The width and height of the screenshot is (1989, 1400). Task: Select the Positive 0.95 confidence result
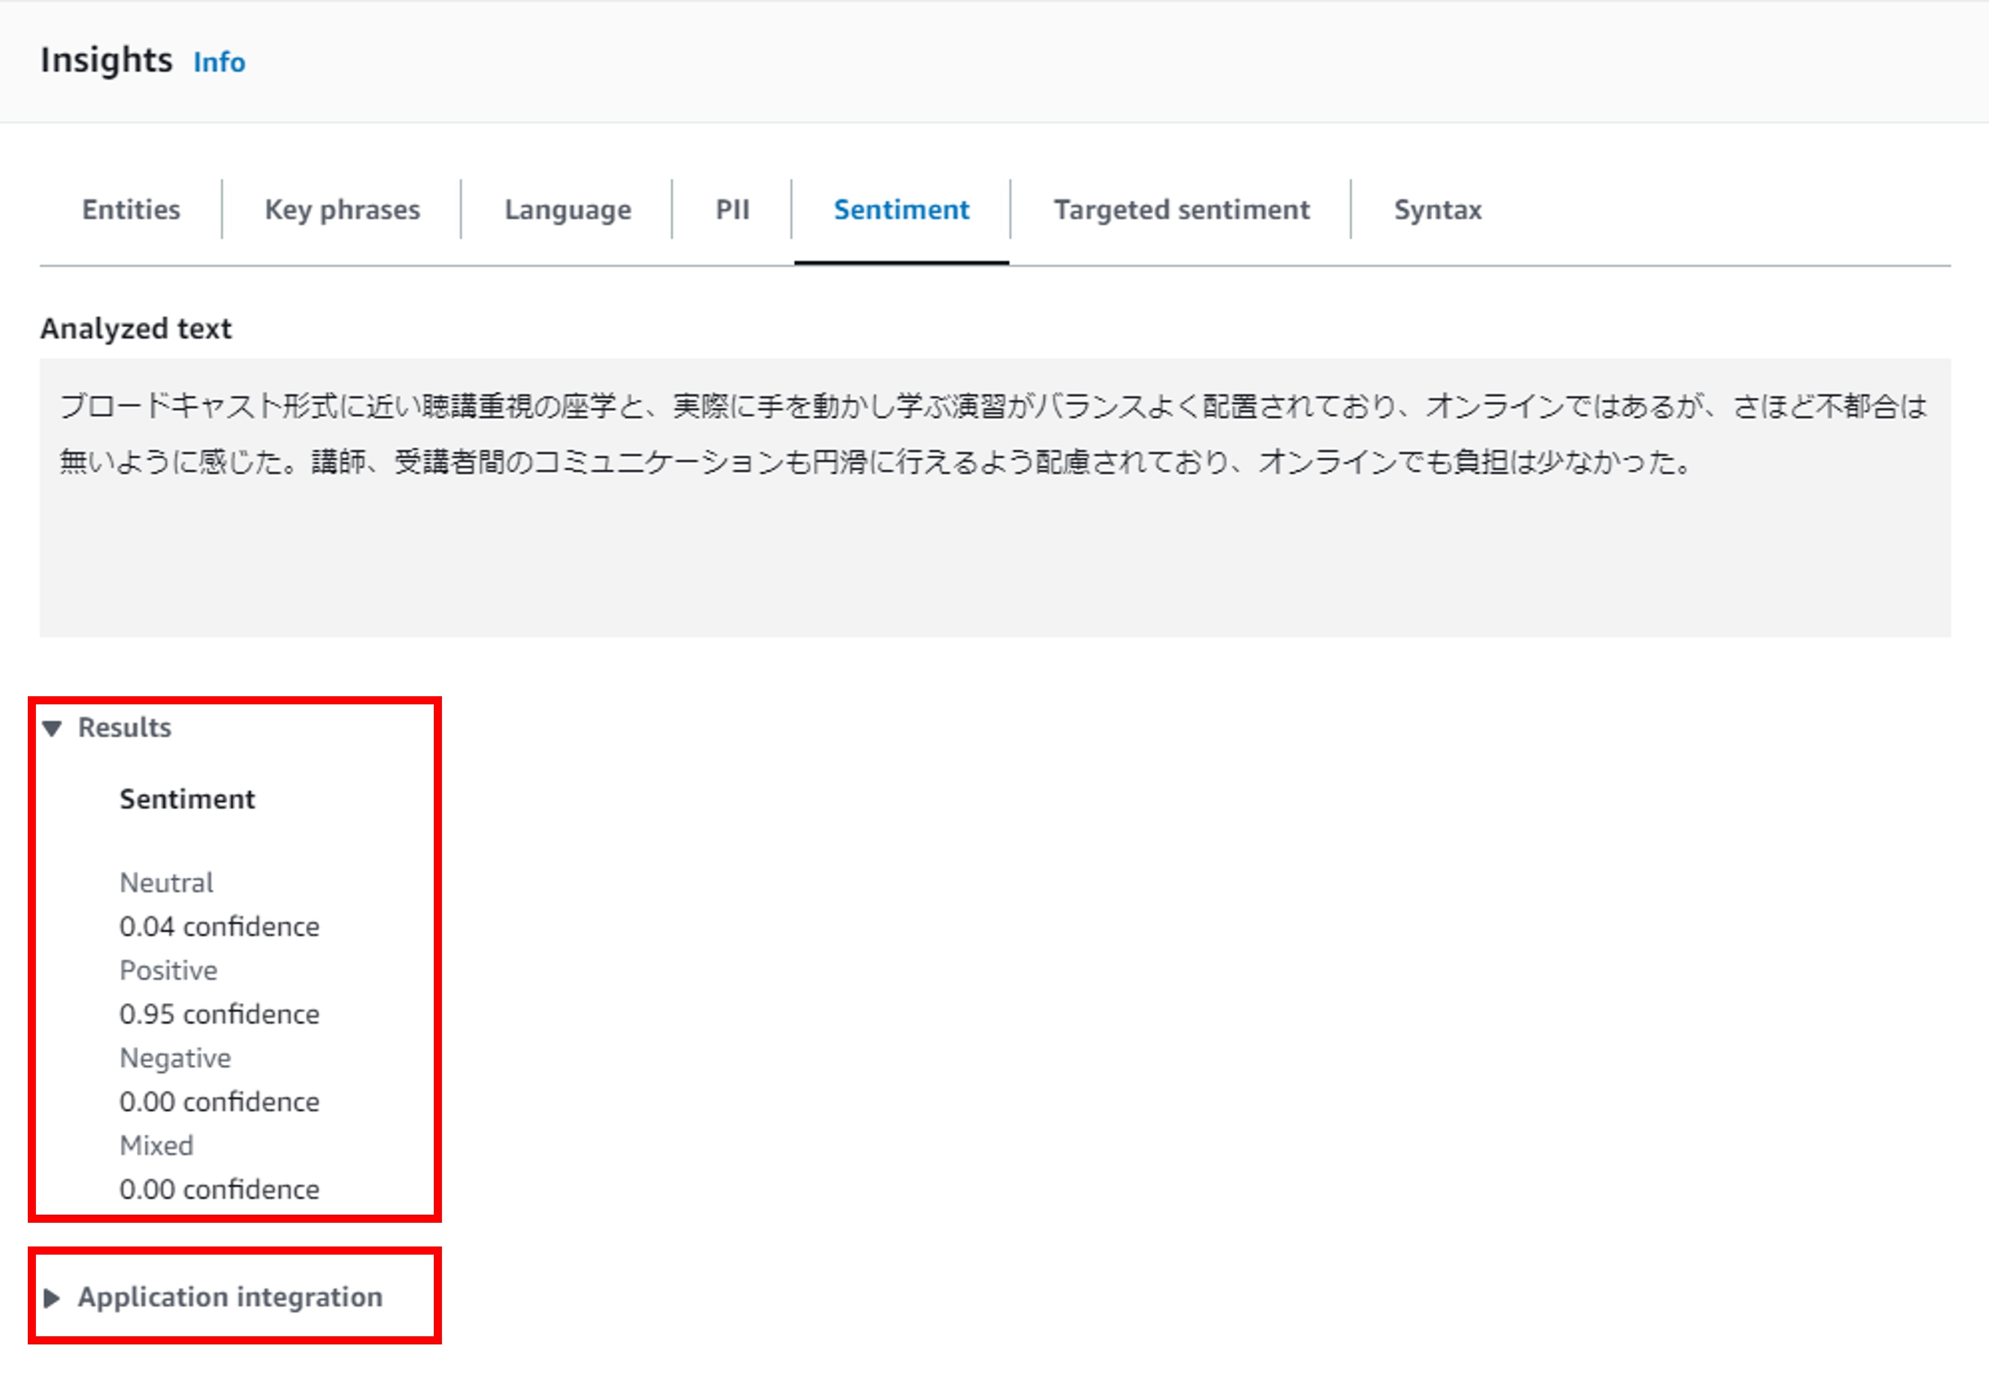point(220,1014)
